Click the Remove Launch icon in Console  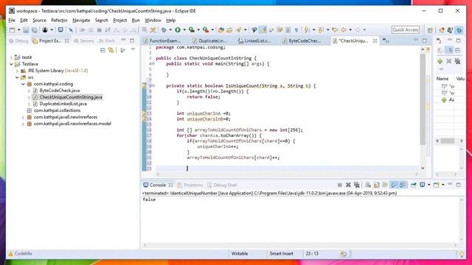[348, 185]
